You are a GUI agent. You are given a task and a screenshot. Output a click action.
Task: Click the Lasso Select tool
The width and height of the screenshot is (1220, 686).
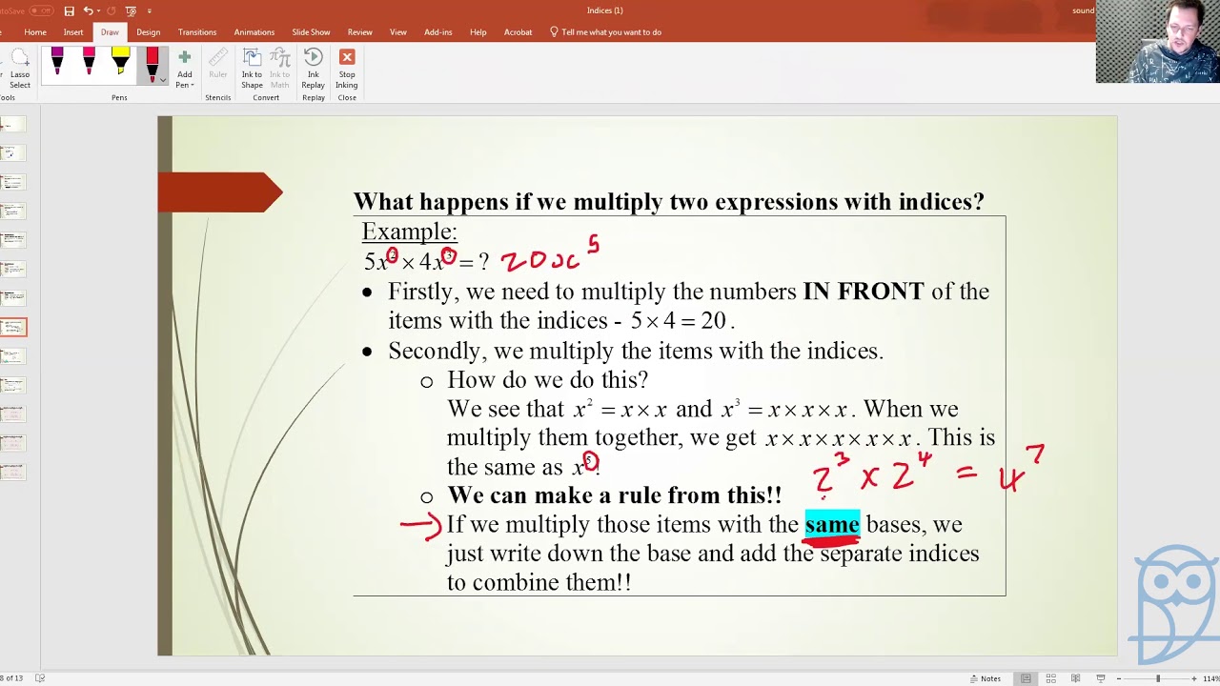point(20,69)
